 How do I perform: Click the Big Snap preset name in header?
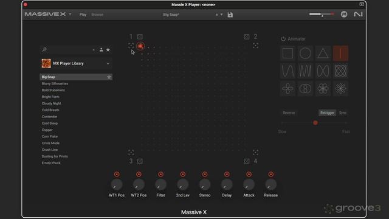tap(171, 15)
